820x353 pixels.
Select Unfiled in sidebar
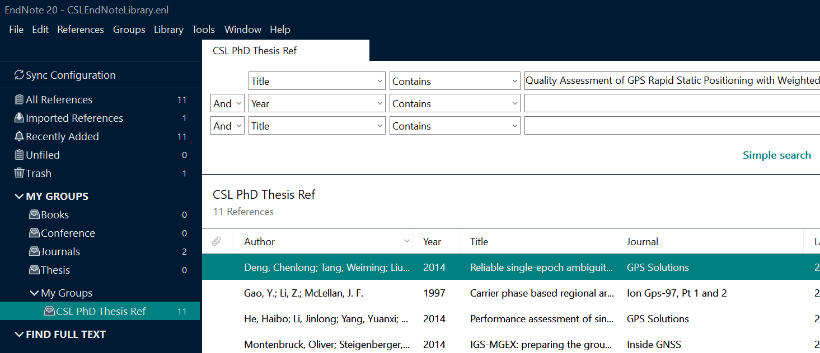100,155
